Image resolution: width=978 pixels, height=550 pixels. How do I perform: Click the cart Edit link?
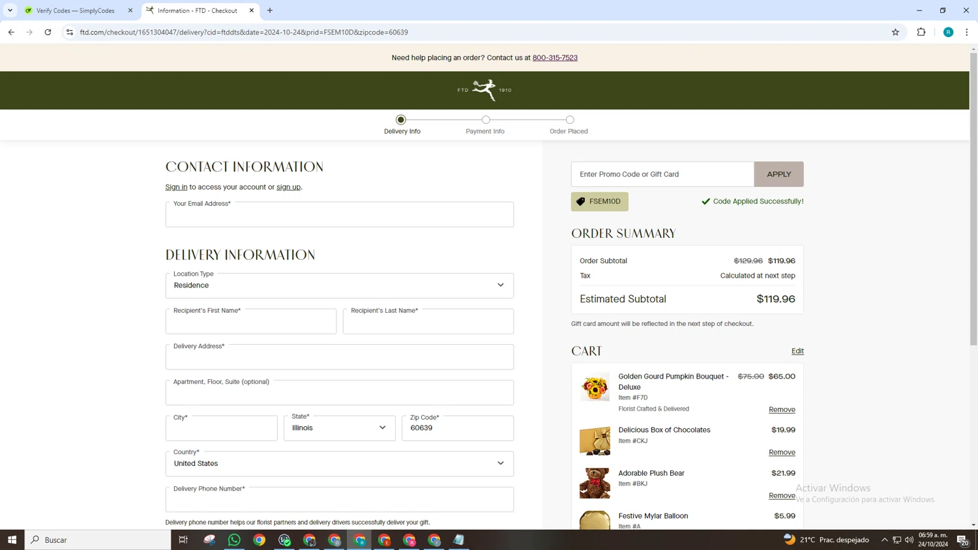(x=797, y=351)
